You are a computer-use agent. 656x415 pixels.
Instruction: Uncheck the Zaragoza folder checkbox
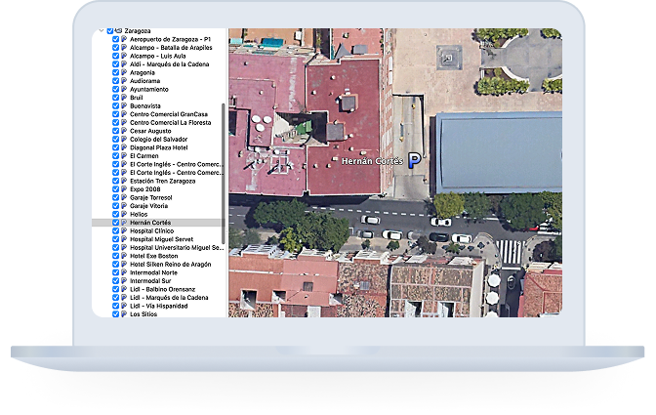[x=108, y=31]
